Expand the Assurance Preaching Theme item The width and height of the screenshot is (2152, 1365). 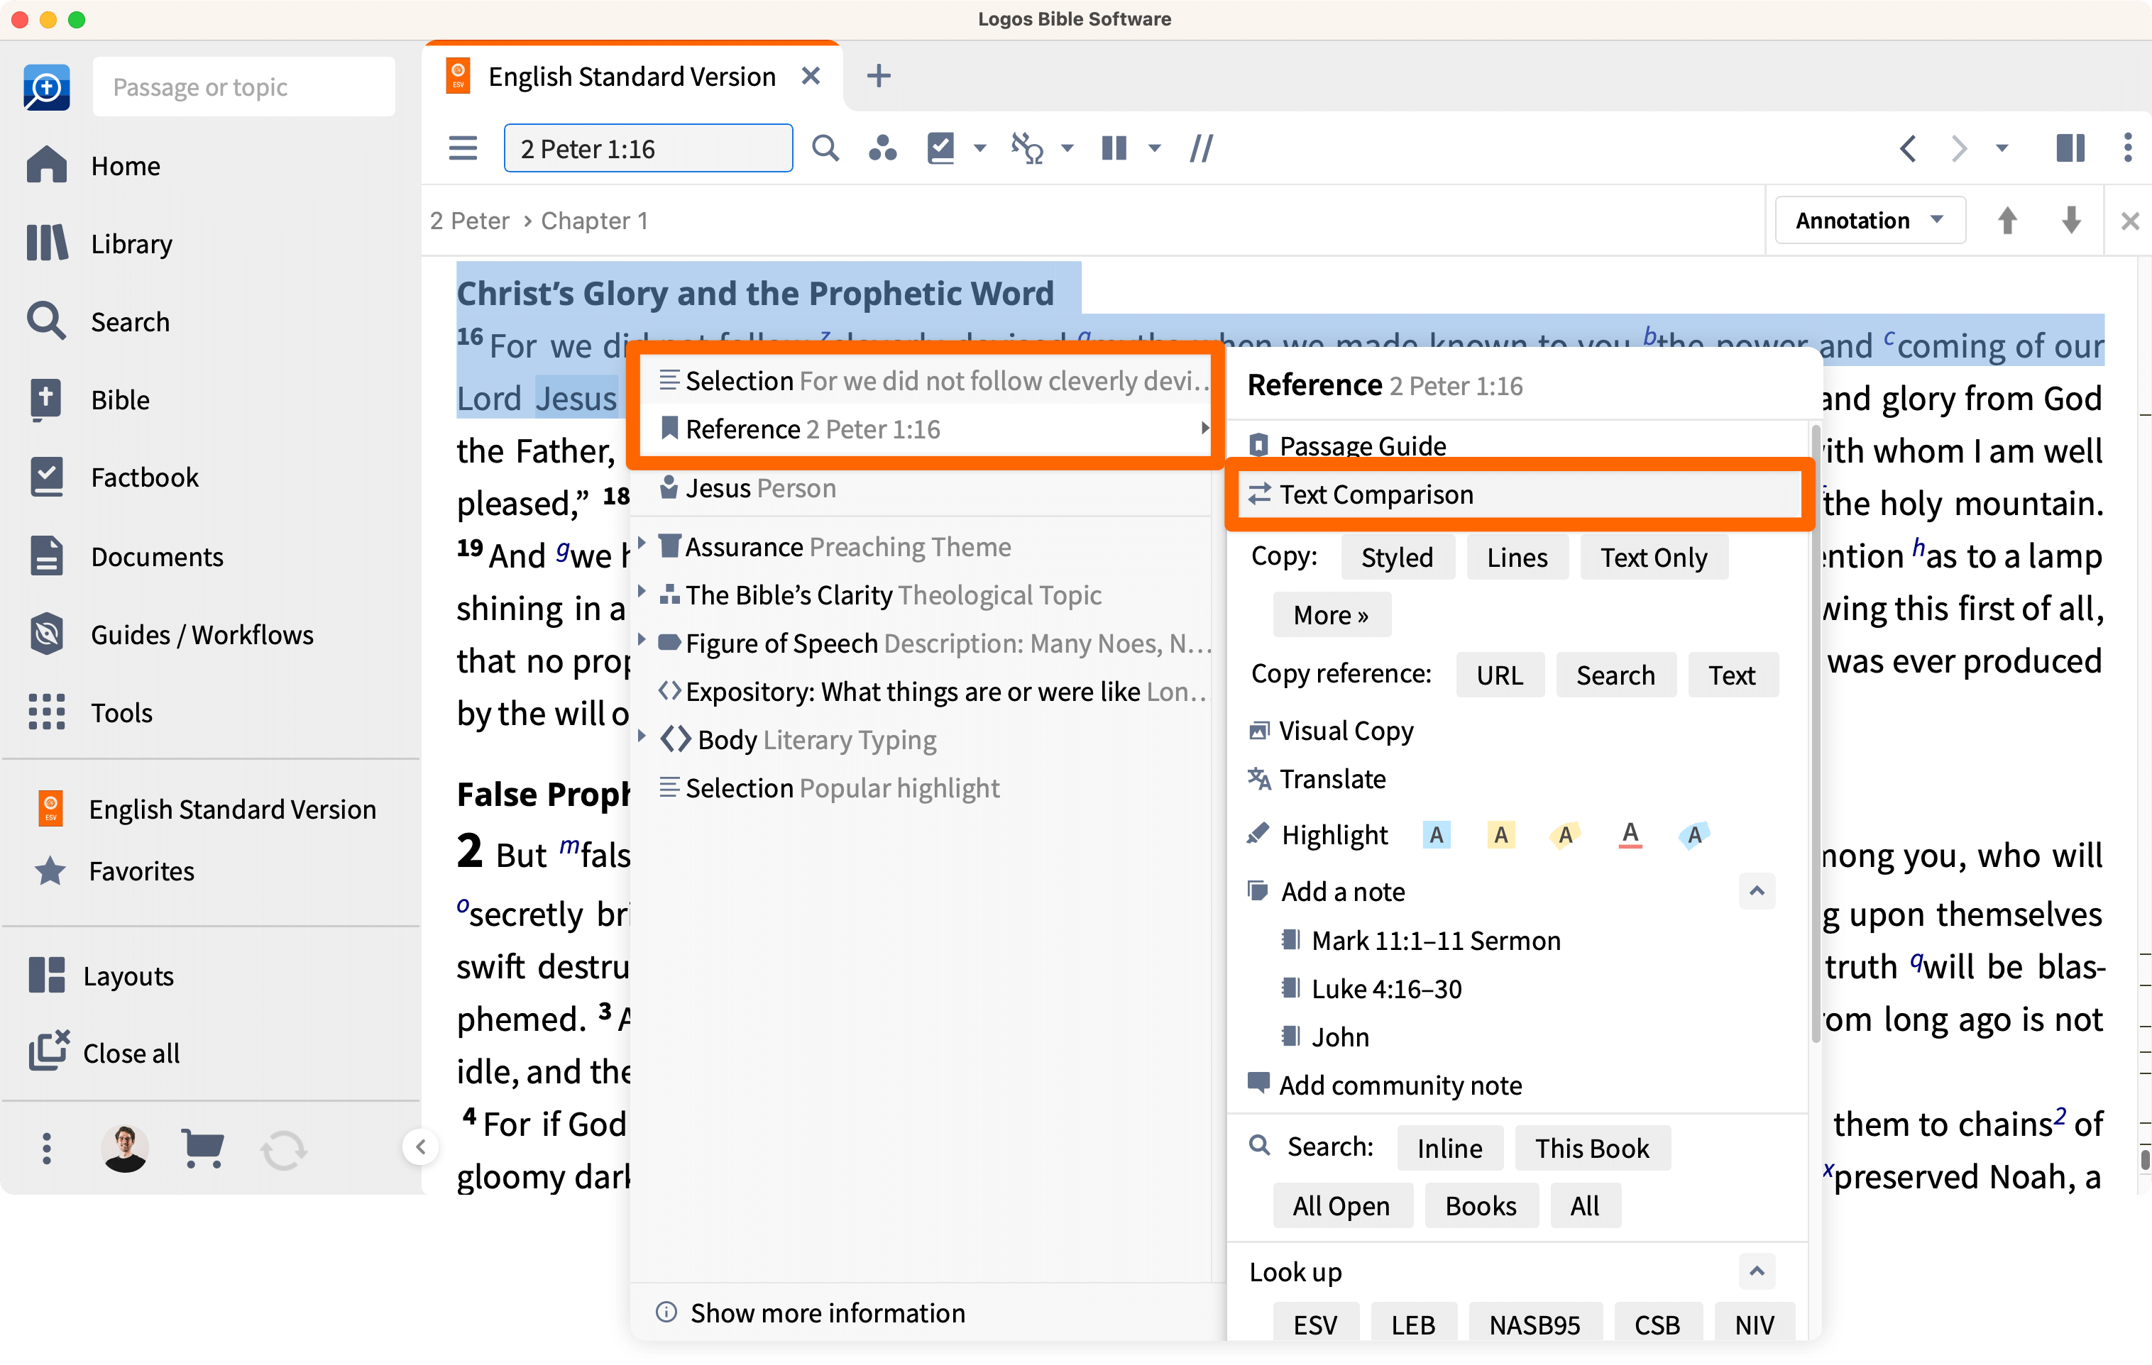click(642, 542)
